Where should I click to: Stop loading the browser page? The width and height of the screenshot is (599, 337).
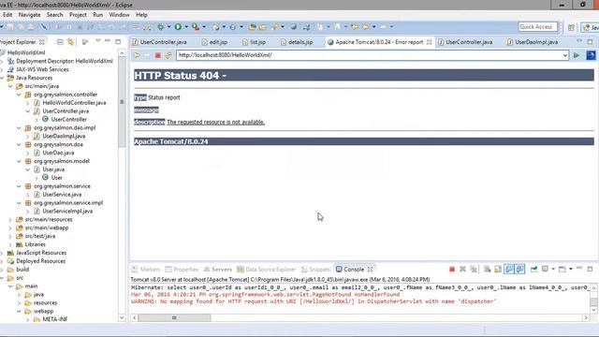pyautogui.click(x=157, y=55)
